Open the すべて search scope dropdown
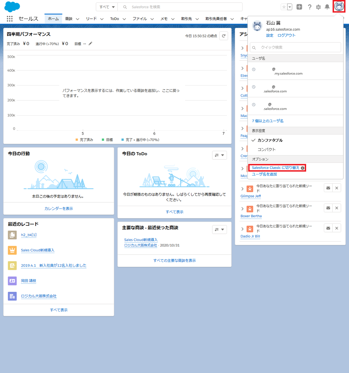Screen dimensions: 349x373 coord(107,7)
